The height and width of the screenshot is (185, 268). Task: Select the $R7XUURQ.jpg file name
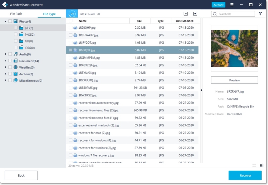pyautogui.click(x=88, y=80)
